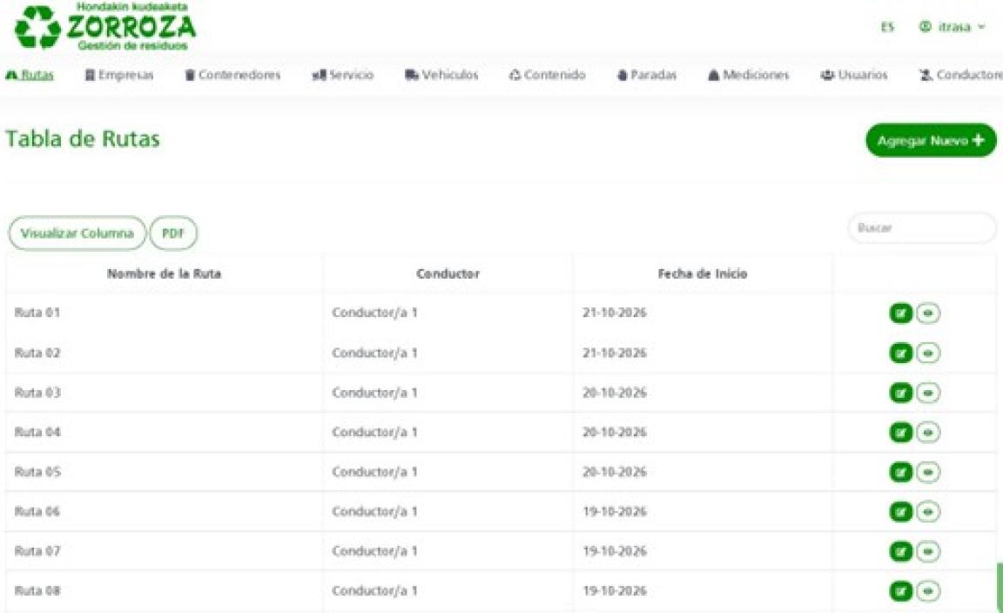The image size is (1003, 613).
Task: Open the editor for Ruta 06
Action: [x=900, y=511]
